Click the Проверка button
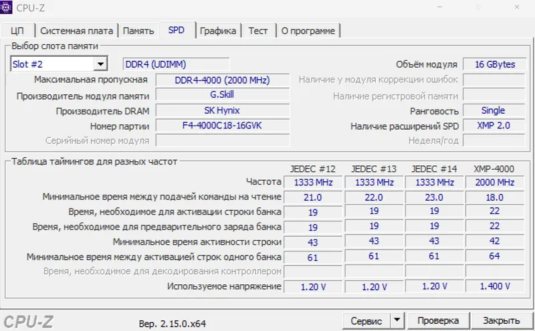 pos(439,320)
